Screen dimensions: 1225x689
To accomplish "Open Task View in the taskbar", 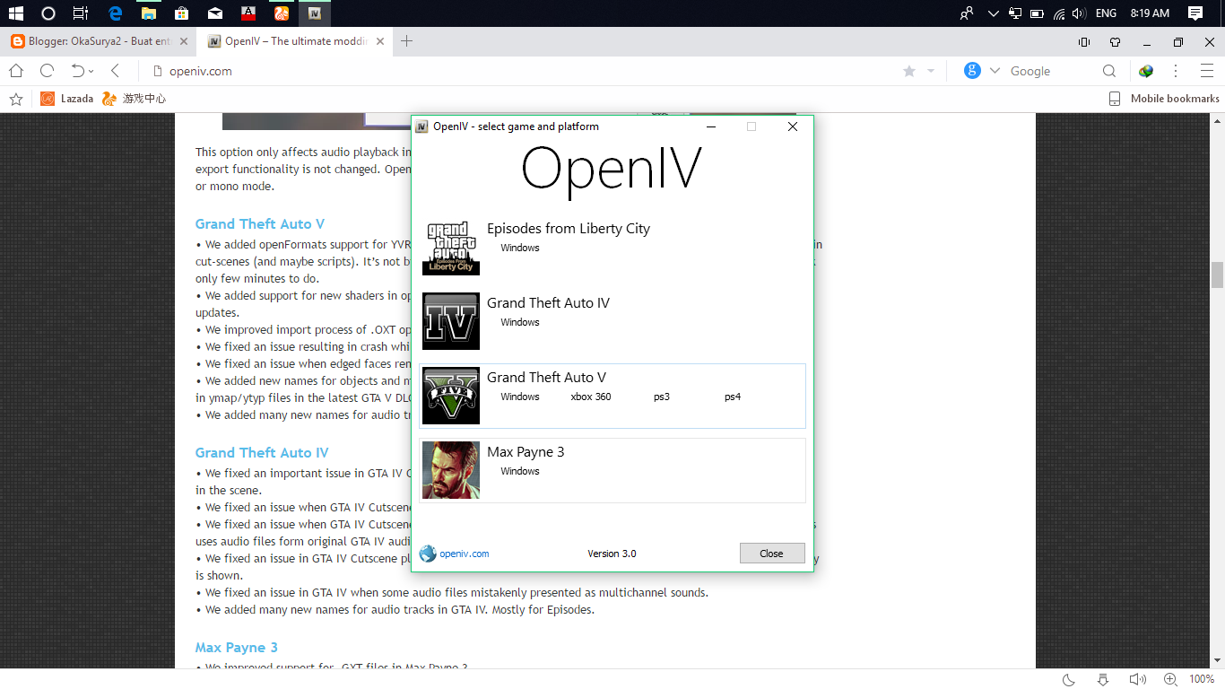I will 81,13.
